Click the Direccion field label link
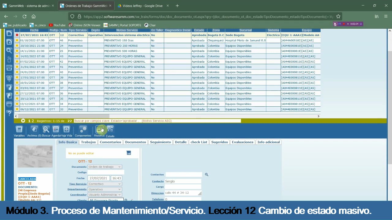 157,193
